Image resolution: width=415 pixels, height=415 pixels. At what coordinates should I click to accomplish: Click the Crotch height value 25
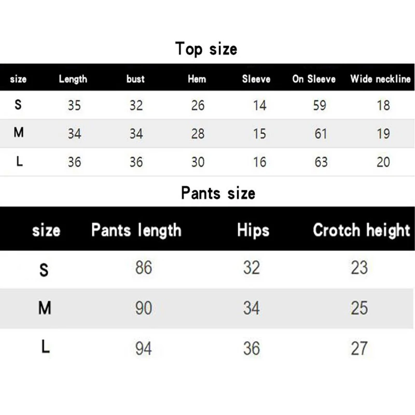tap(359, 308)
